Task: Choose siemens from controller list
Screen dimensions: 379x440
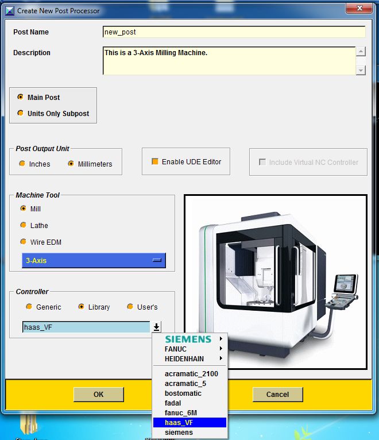Action: (190, 433)
